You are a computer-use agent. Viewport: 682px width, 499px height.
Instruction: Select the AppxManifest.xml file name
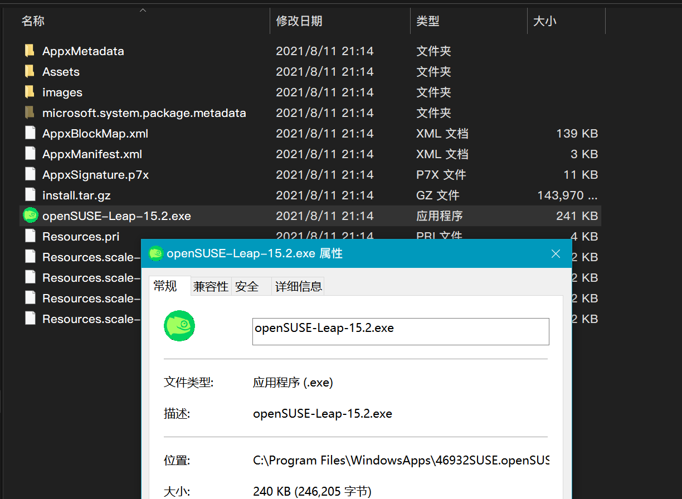tap(92, 154)
